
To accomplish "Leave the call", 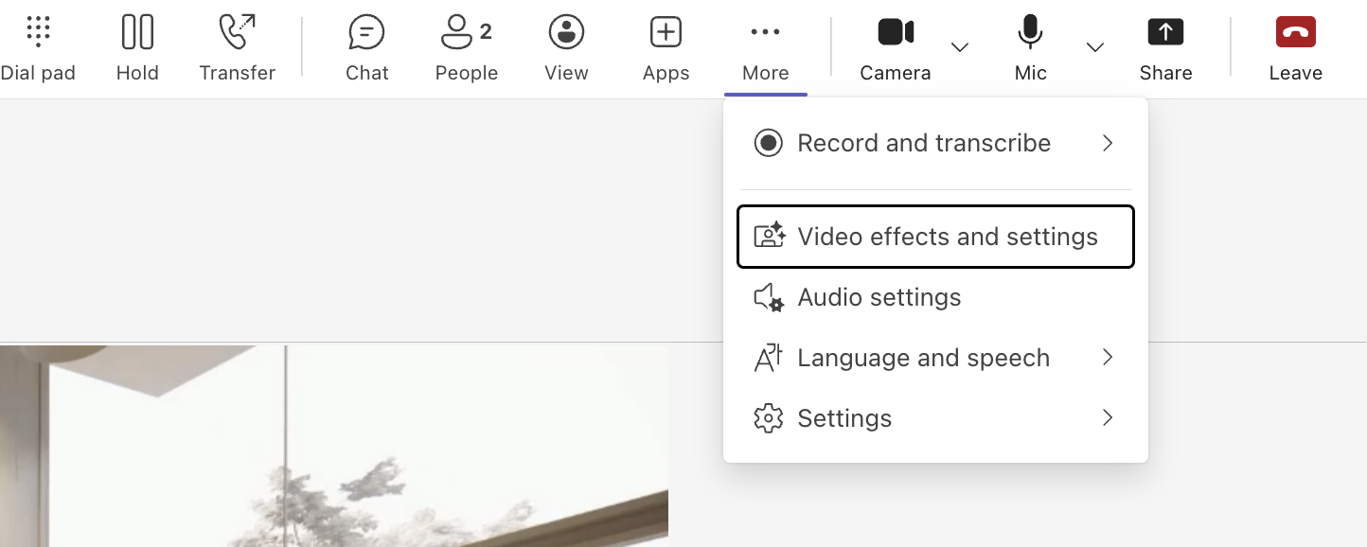I will point(1295,47).
